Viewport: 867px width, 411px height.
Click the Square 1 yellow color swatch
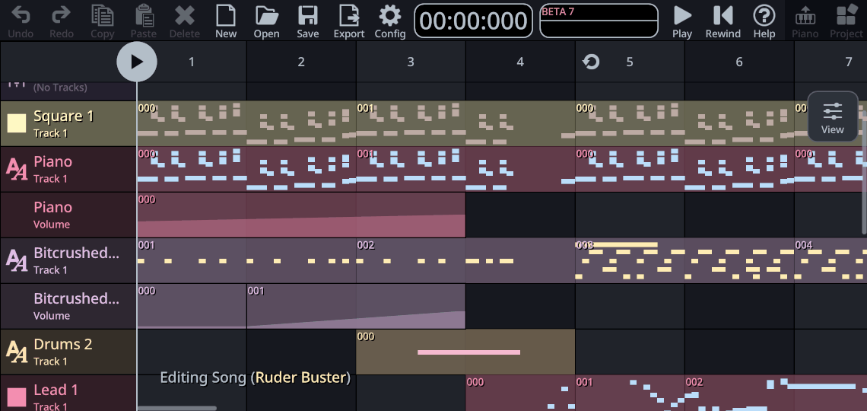[x=17, y=123]
